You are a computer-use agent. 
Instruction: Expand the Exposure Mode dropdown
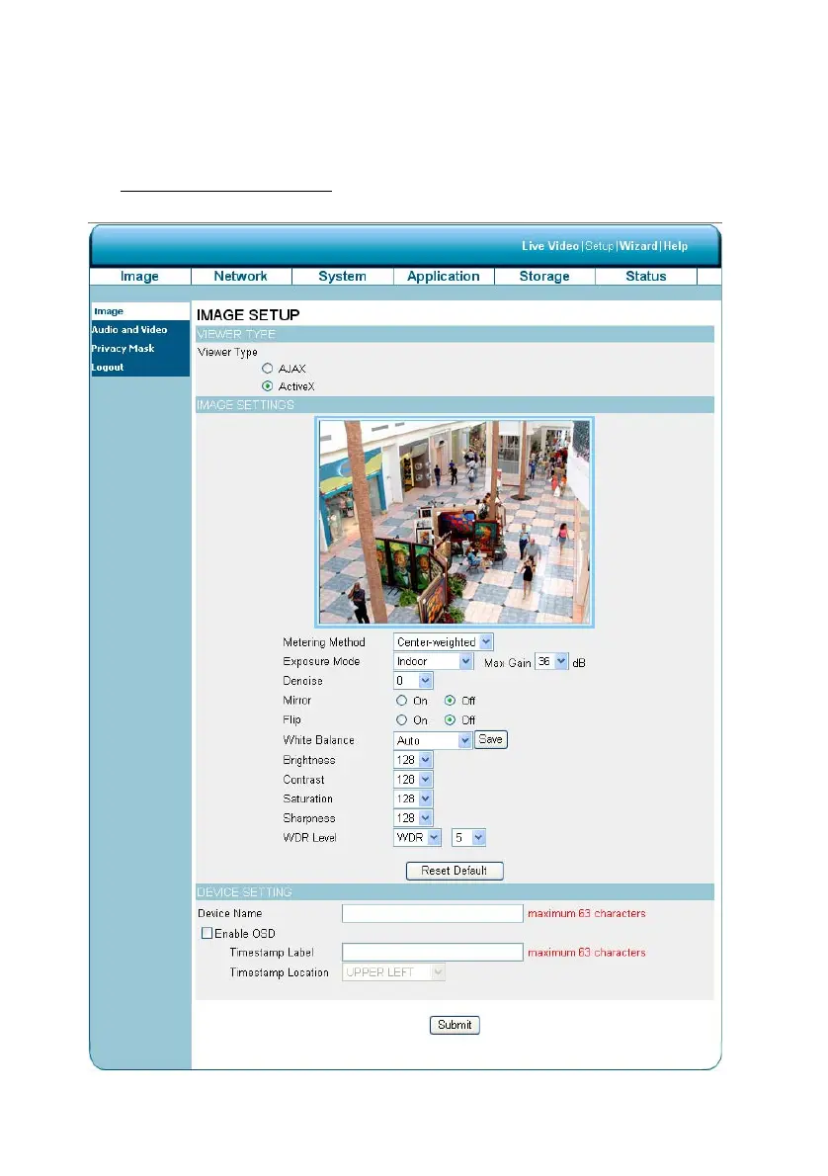tap(434, 661)
